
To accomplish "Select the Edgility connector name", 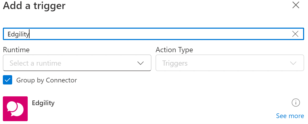I will [x=43, y=103].
